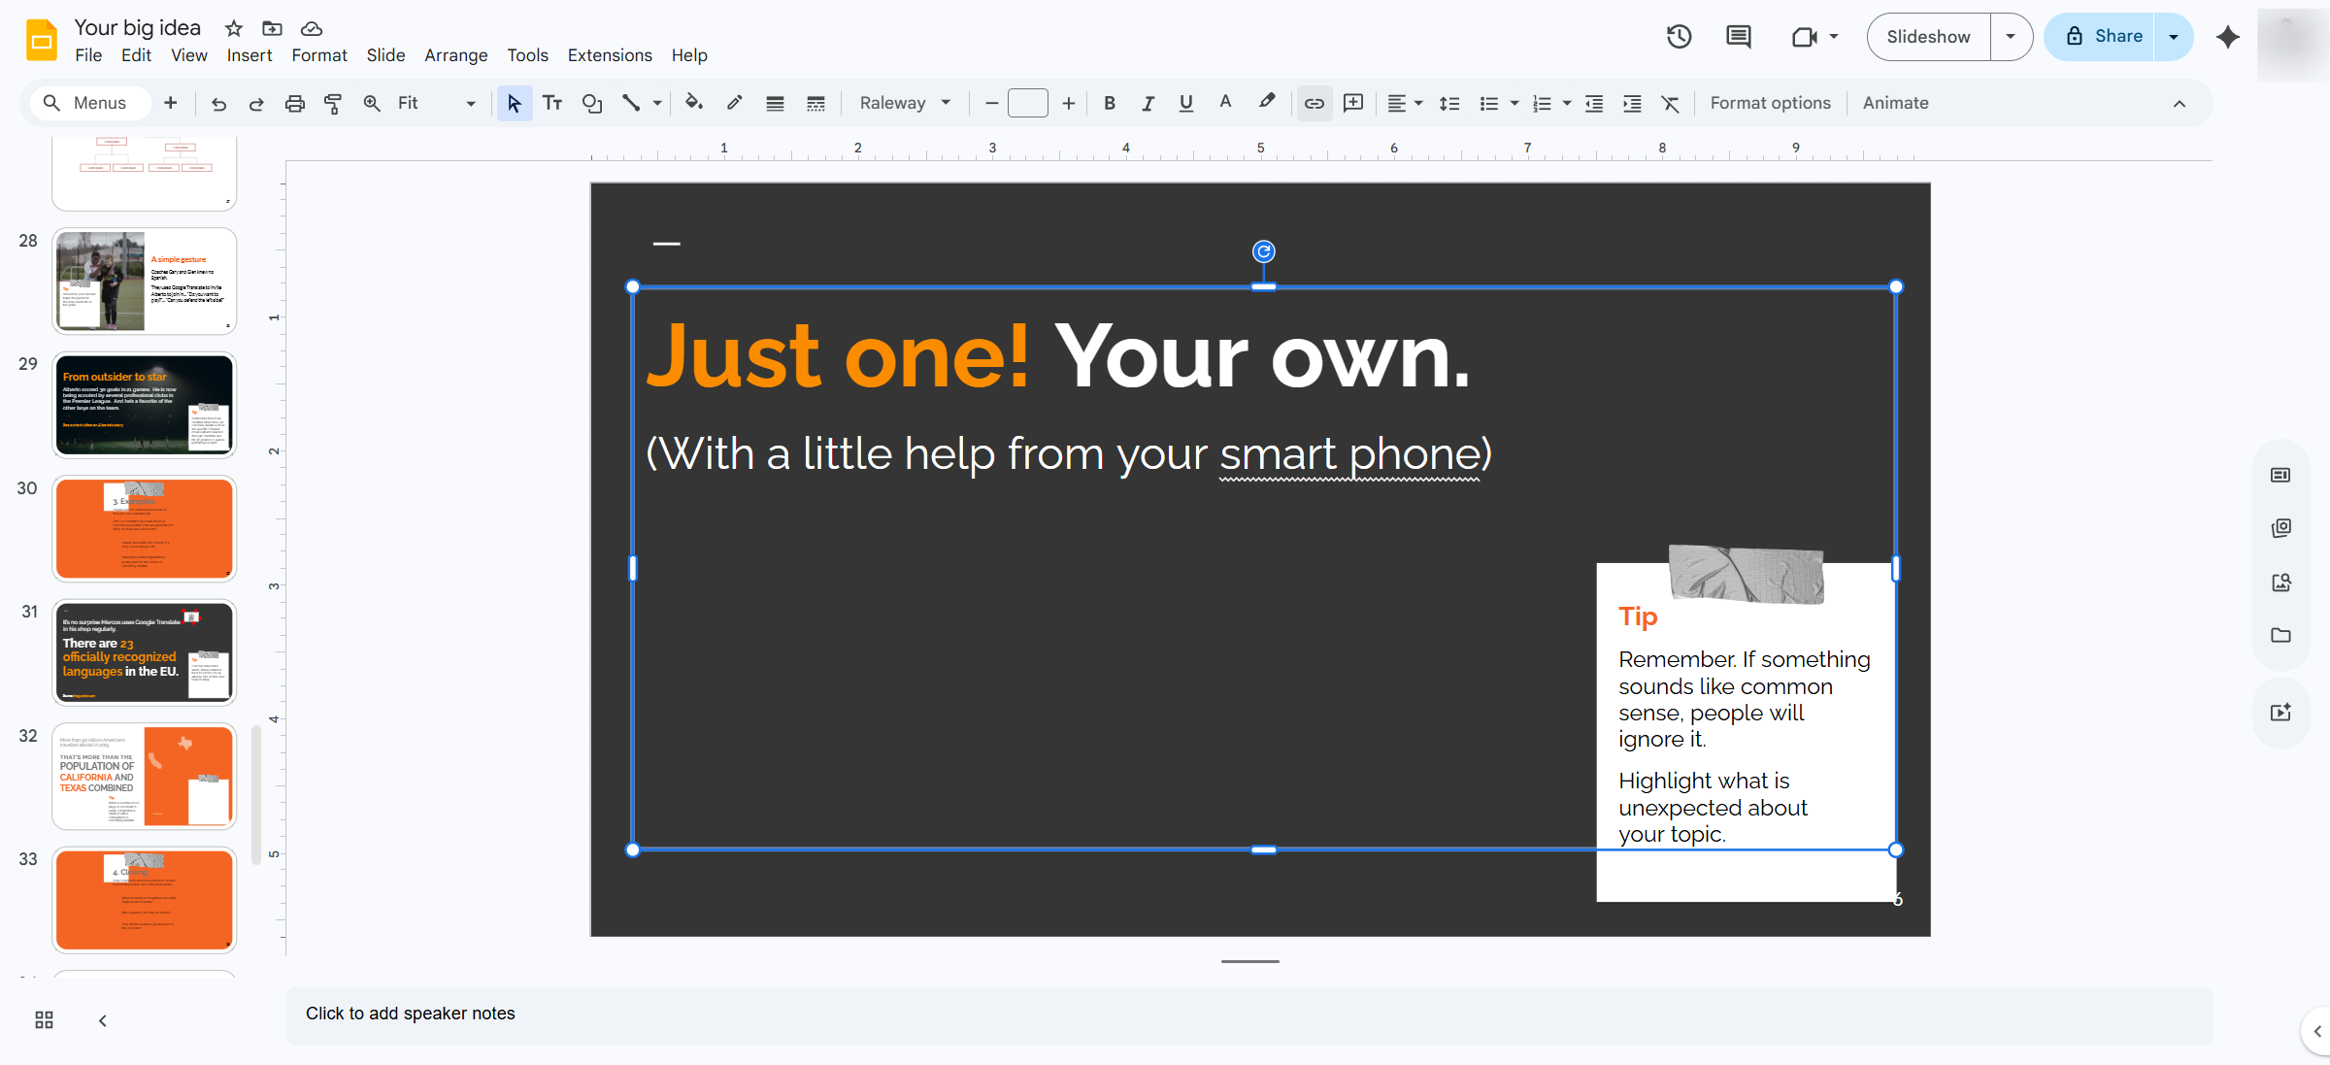The height and width of the screenshot is (1065, 2330).
Task: Click the paint format roller icon
Action: click(333, 103)
